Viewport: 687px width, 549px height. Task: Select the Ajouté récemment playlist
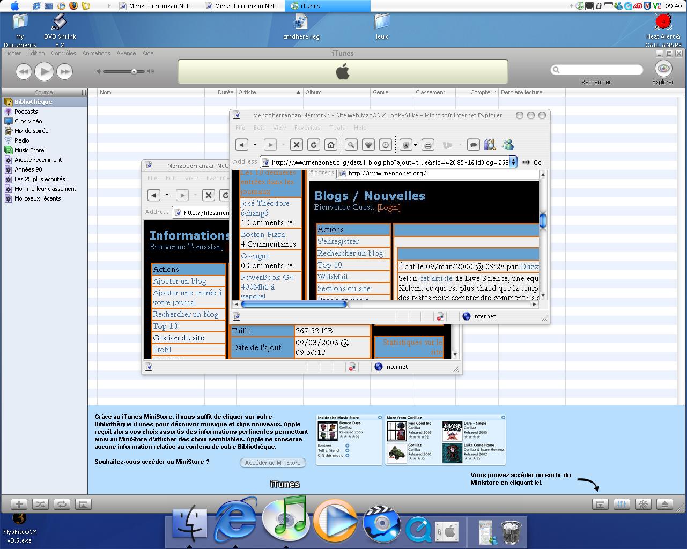(x=44, y=160)
